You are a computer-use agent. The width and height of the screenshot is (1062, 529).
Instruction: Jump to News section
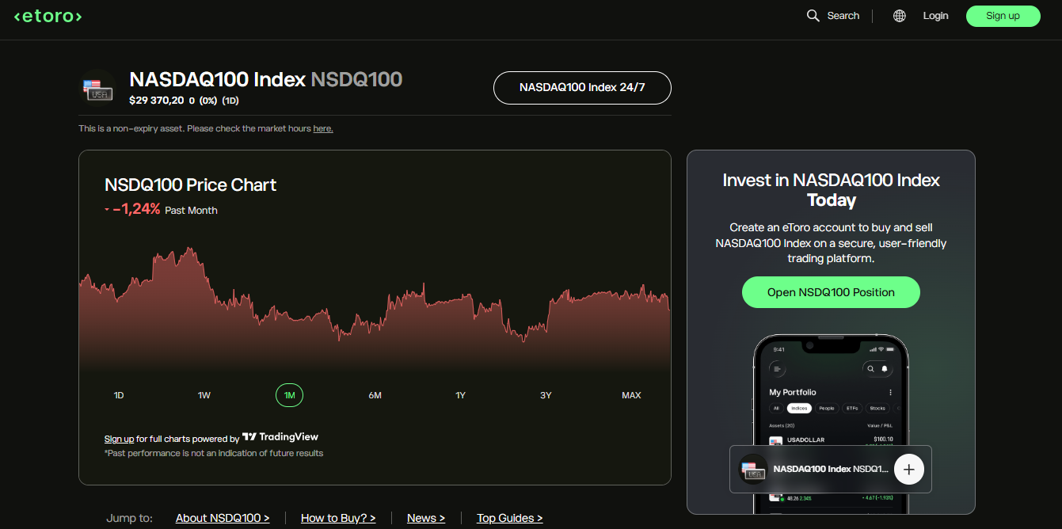(x=426, y=518)
